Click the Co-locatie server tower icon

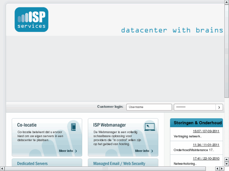pos(73,127)
